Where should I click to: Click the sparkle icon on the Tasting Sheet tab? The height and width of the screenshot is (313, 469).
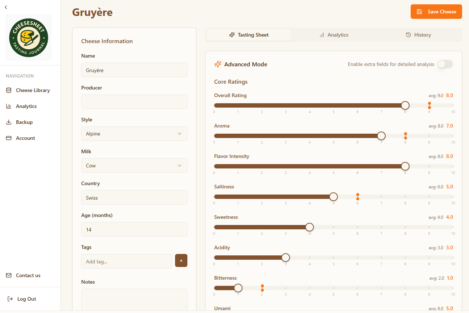[232, 35]
